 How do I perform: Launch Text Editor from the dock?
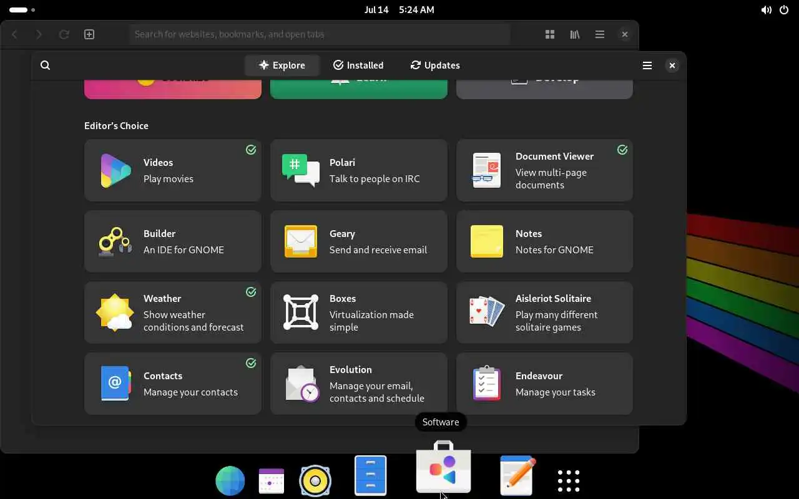tap(517, 475)
